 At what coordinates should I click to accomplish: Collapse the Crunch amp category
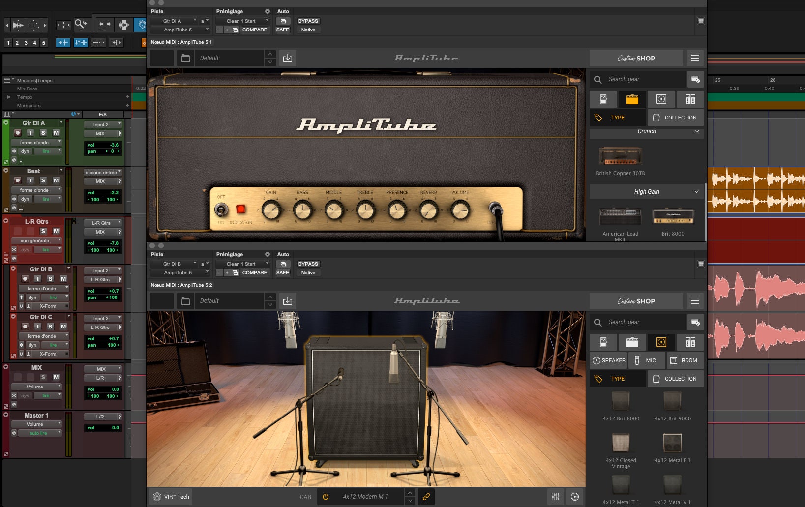(x=647, y=132)
